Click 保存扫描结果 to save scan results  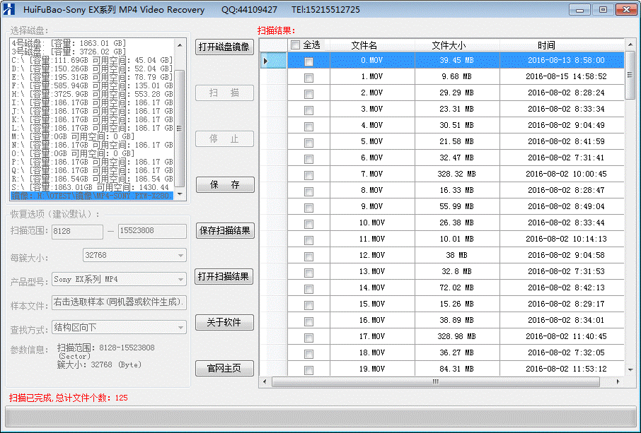point(225,231)
